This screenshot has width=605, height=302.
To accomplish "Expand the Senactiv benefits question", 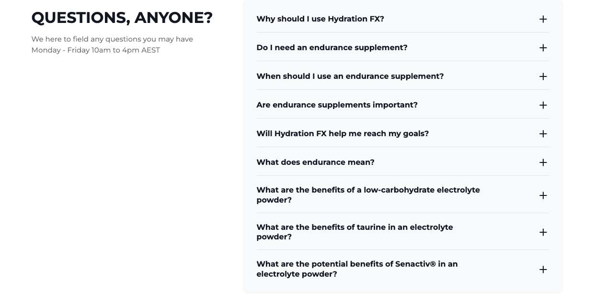I will (x=543, y=269).
